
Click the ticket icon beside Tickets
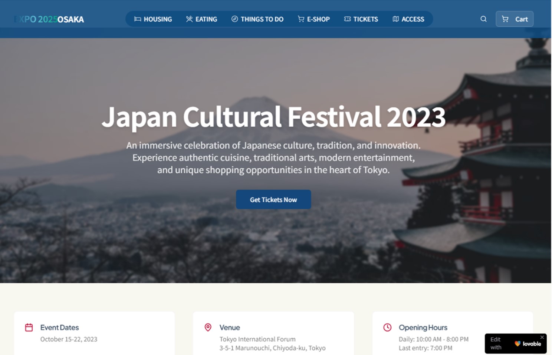click(x=347, y=19)
